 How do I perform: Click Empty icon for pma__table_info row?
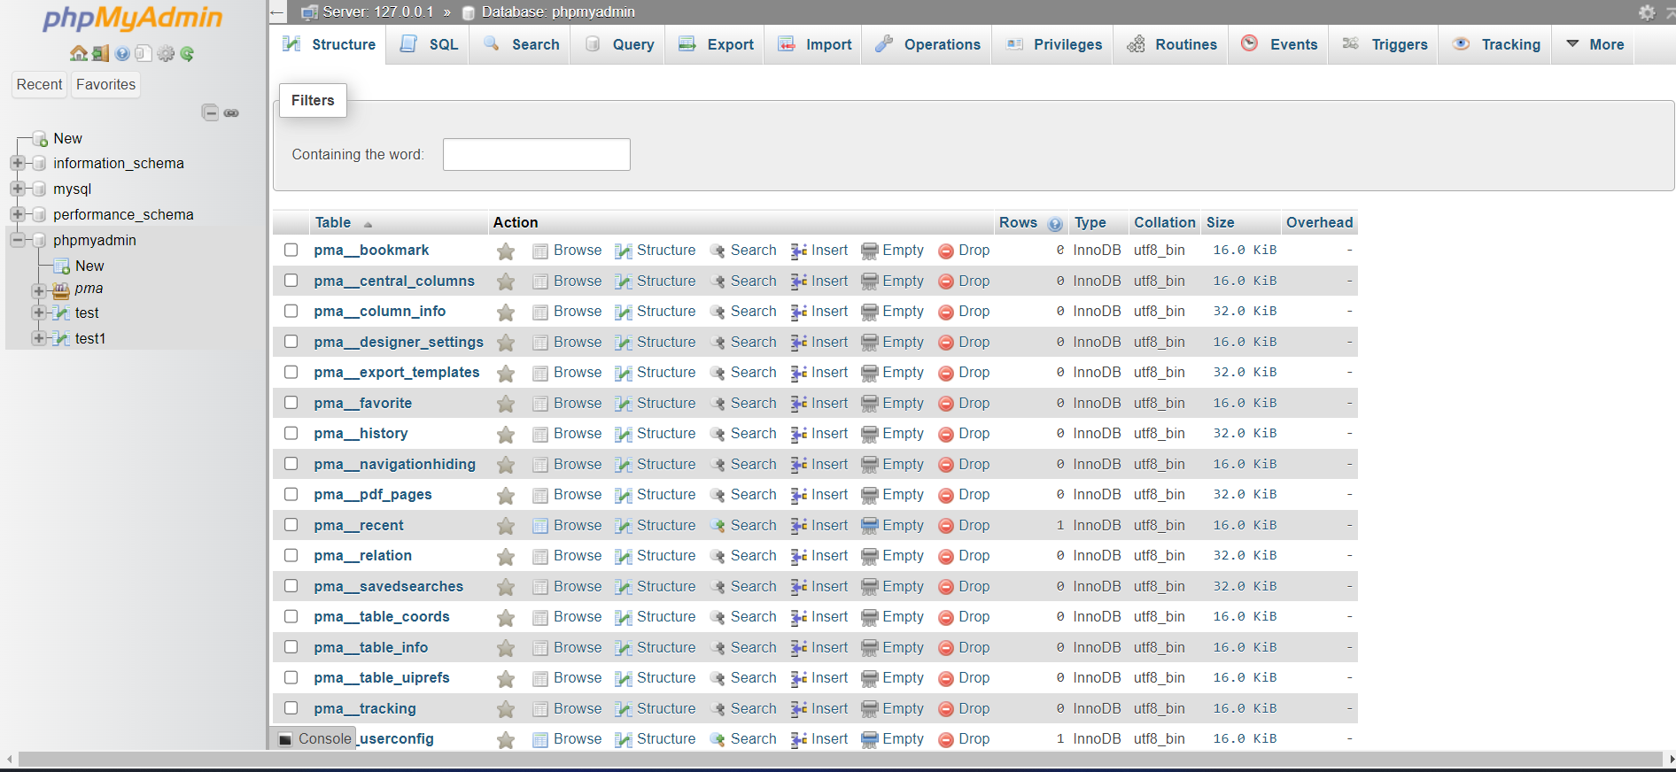click(870, 648)
